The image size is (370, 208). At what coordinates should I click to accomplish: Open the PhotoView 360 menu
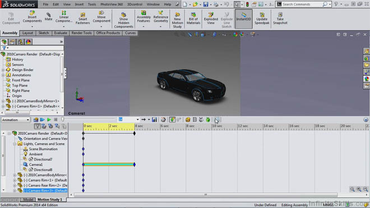112,4
